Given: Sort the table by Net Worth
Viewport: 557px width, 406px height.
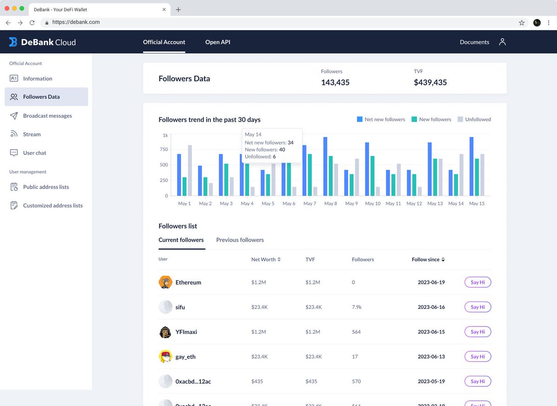Looking at the screenshot, I should [266, 260].
